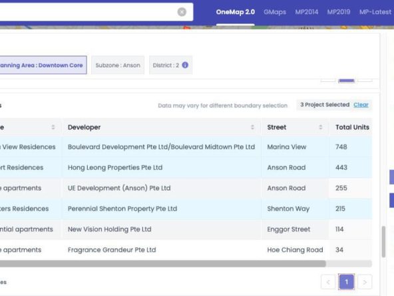This screenshot has width=394, height=296.
Task: Click the 443 total units value
Action: (x=341, y=167)
